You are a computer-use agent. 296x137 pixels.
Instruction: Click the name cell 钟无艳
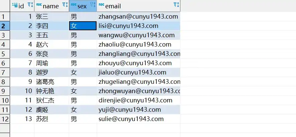pyautogui.click(x=51, y=91)
